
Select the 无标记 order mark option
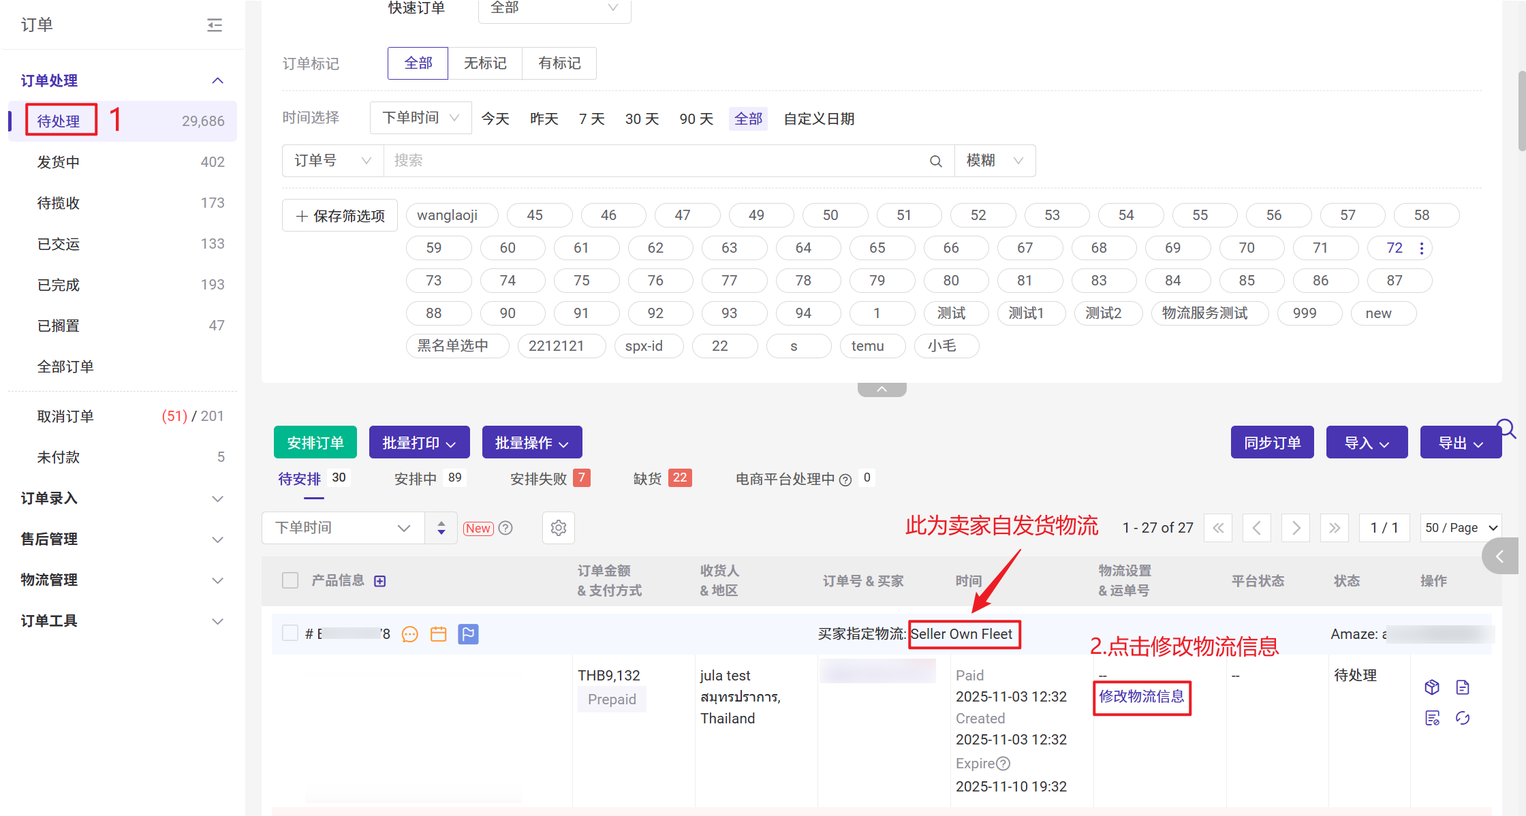pos(485,63)
